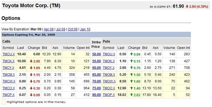
Task: Click strike price 80.00
Action: (96, 95)
